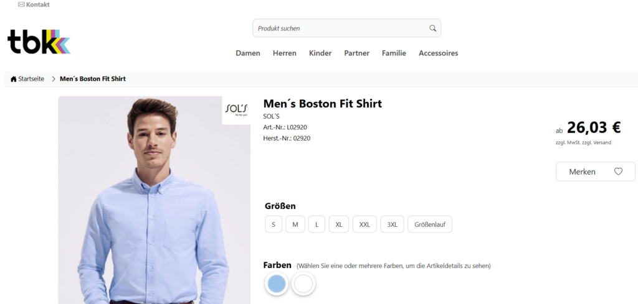
Task: Click the breadcrumb chevron arrow
Action: pos(54,79)
